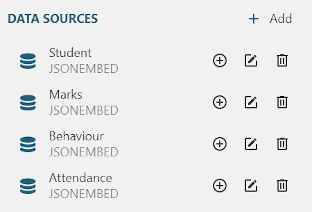Add a dataset to Behaviour data source
This screenshot has height=212, width=312.
coord(220,144)
